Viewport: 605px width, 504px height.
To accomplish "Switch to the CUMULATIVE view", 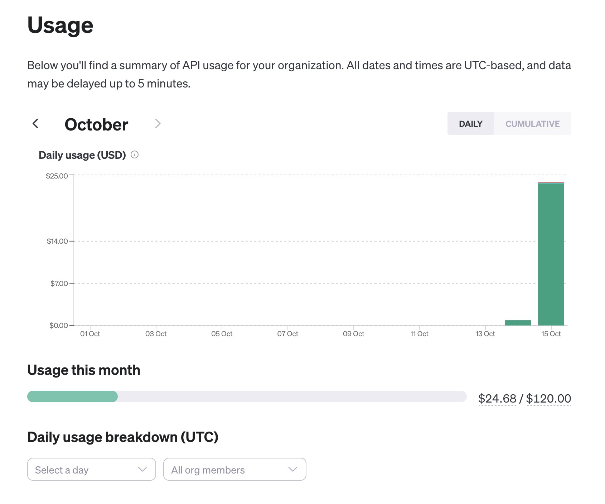I will (532, 124).
